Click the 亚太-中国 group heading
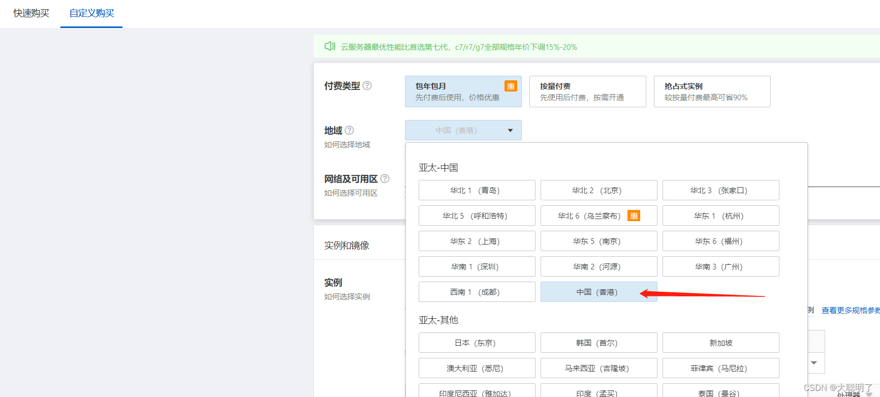880x397 pixels. click(x=438, y=168)
